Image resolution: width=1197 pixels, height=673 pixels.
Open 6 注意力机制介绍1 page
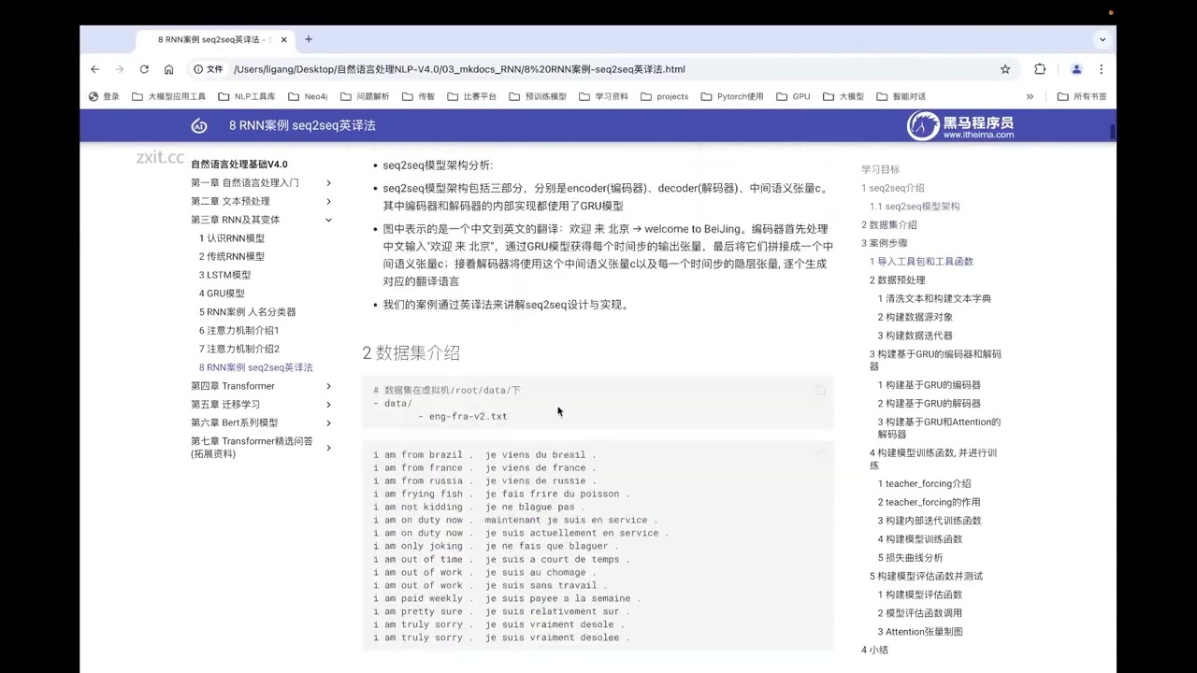[238, 330]
